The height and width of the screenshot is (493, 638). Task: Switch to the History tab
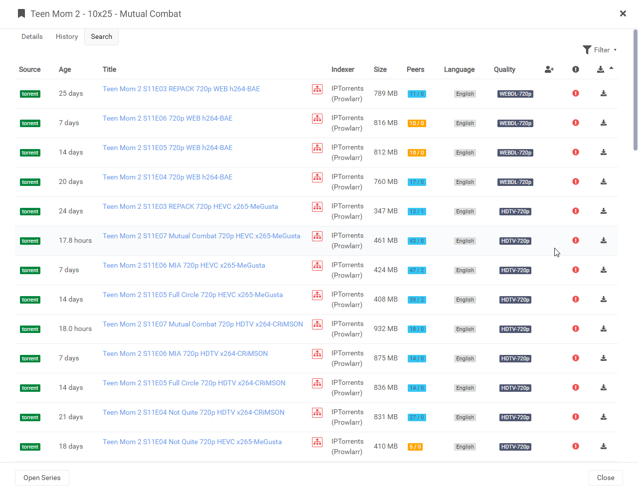pos(67,36)
